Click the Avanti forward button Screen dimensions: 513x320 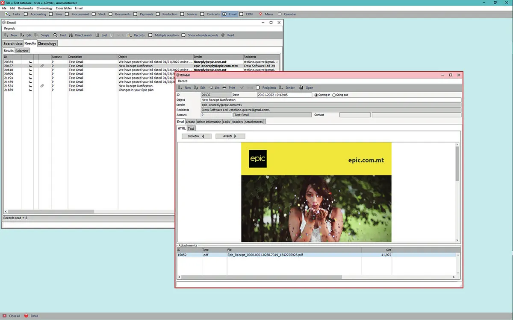point(230,136)
